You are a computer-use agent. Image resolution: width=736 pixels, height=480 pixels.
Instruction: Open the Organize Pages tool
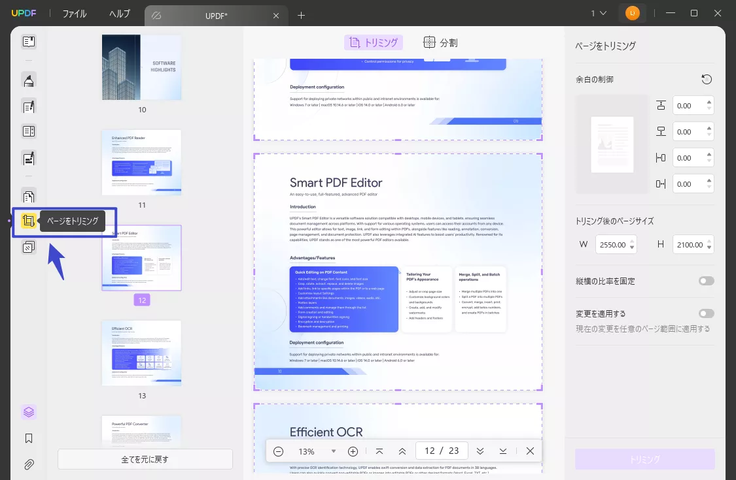point(29,197)
